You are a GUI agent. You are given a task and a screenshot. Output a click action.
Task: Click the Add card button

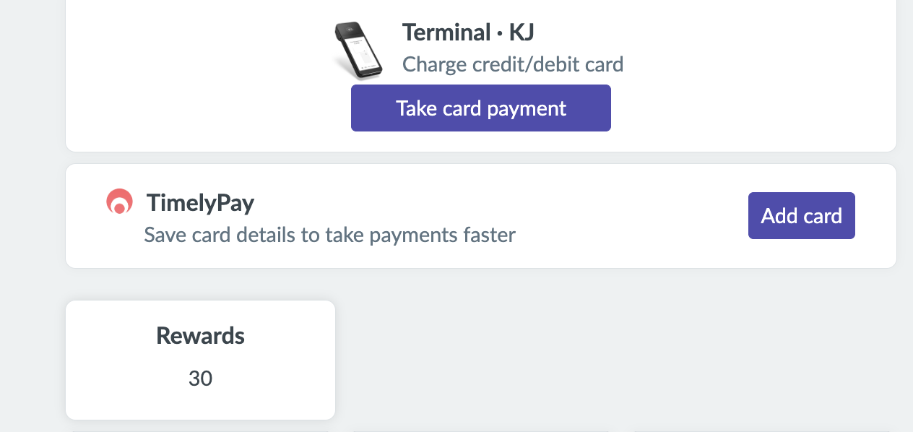[801, 215]
